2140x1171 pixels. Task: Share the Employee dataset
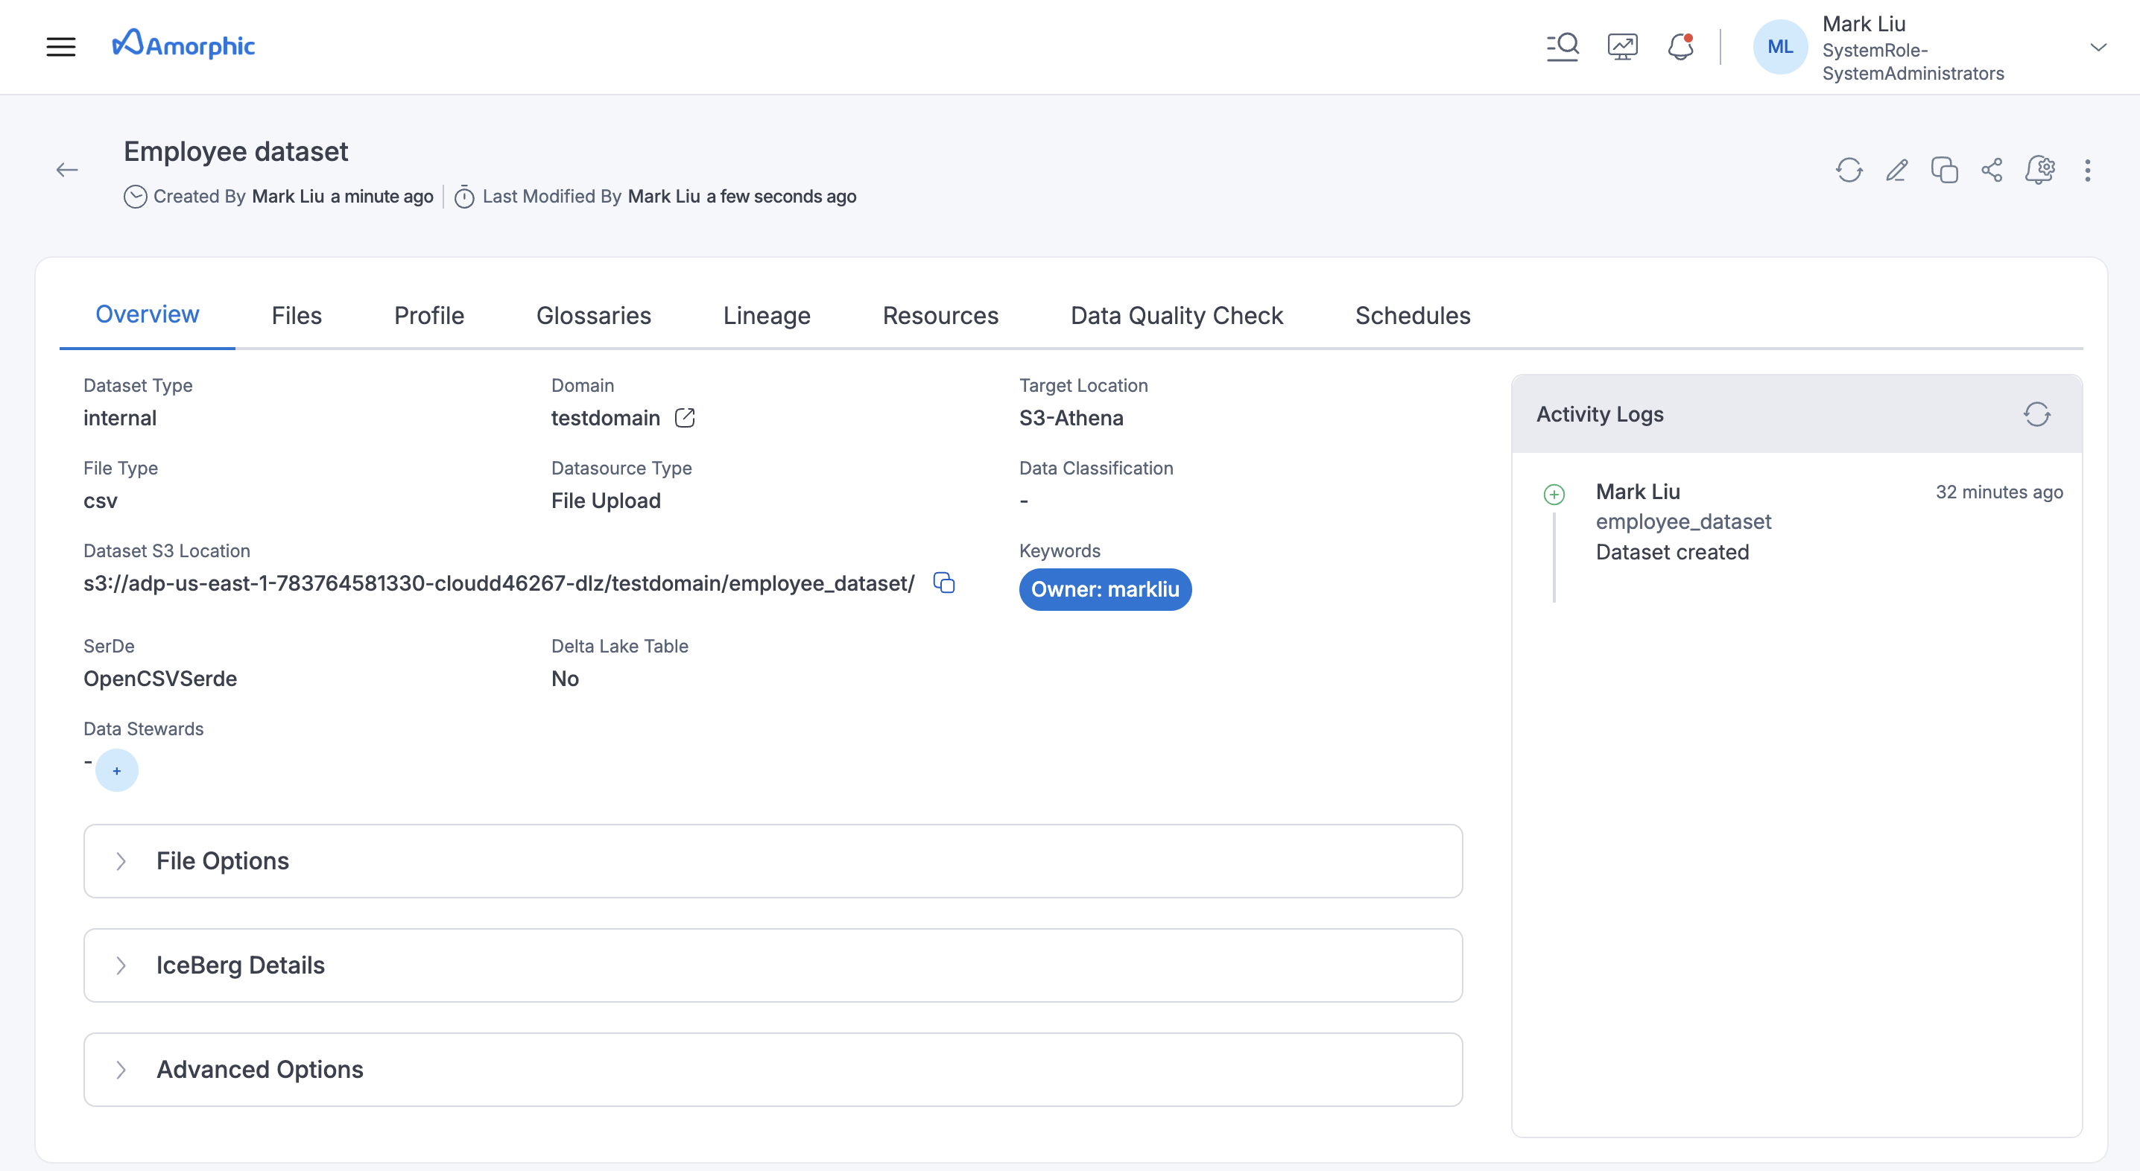tap(1992, 171)
